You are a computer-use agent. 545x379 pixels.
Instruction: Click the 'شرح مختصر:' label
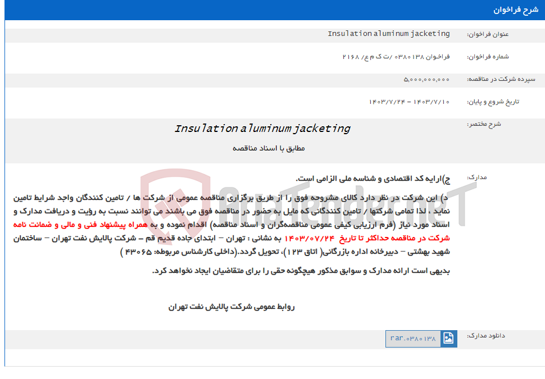pos(484,124)
